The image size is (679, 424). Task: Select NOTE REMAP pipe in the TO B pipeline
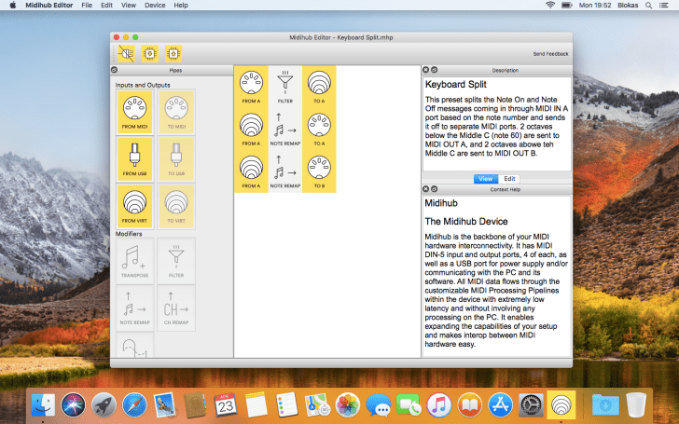tap(285, 171)
